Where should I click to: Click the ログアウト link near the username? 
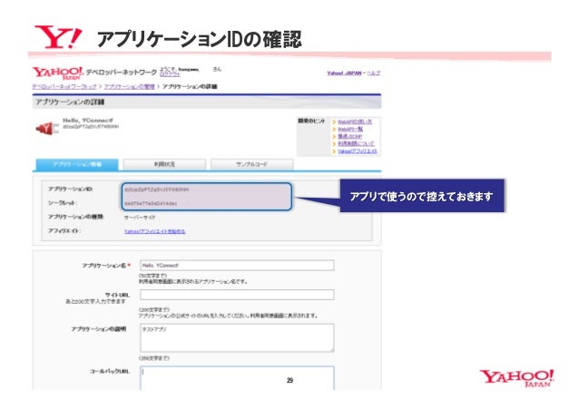pyautogui.click(x=171, y=74)
